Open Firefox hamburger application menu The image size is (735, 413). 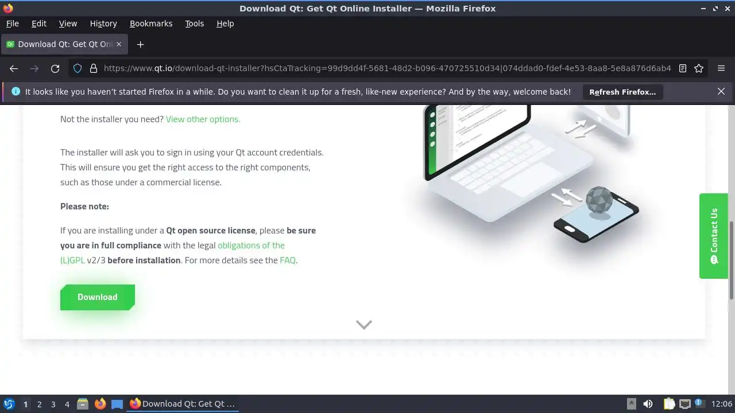pos(721,68)
